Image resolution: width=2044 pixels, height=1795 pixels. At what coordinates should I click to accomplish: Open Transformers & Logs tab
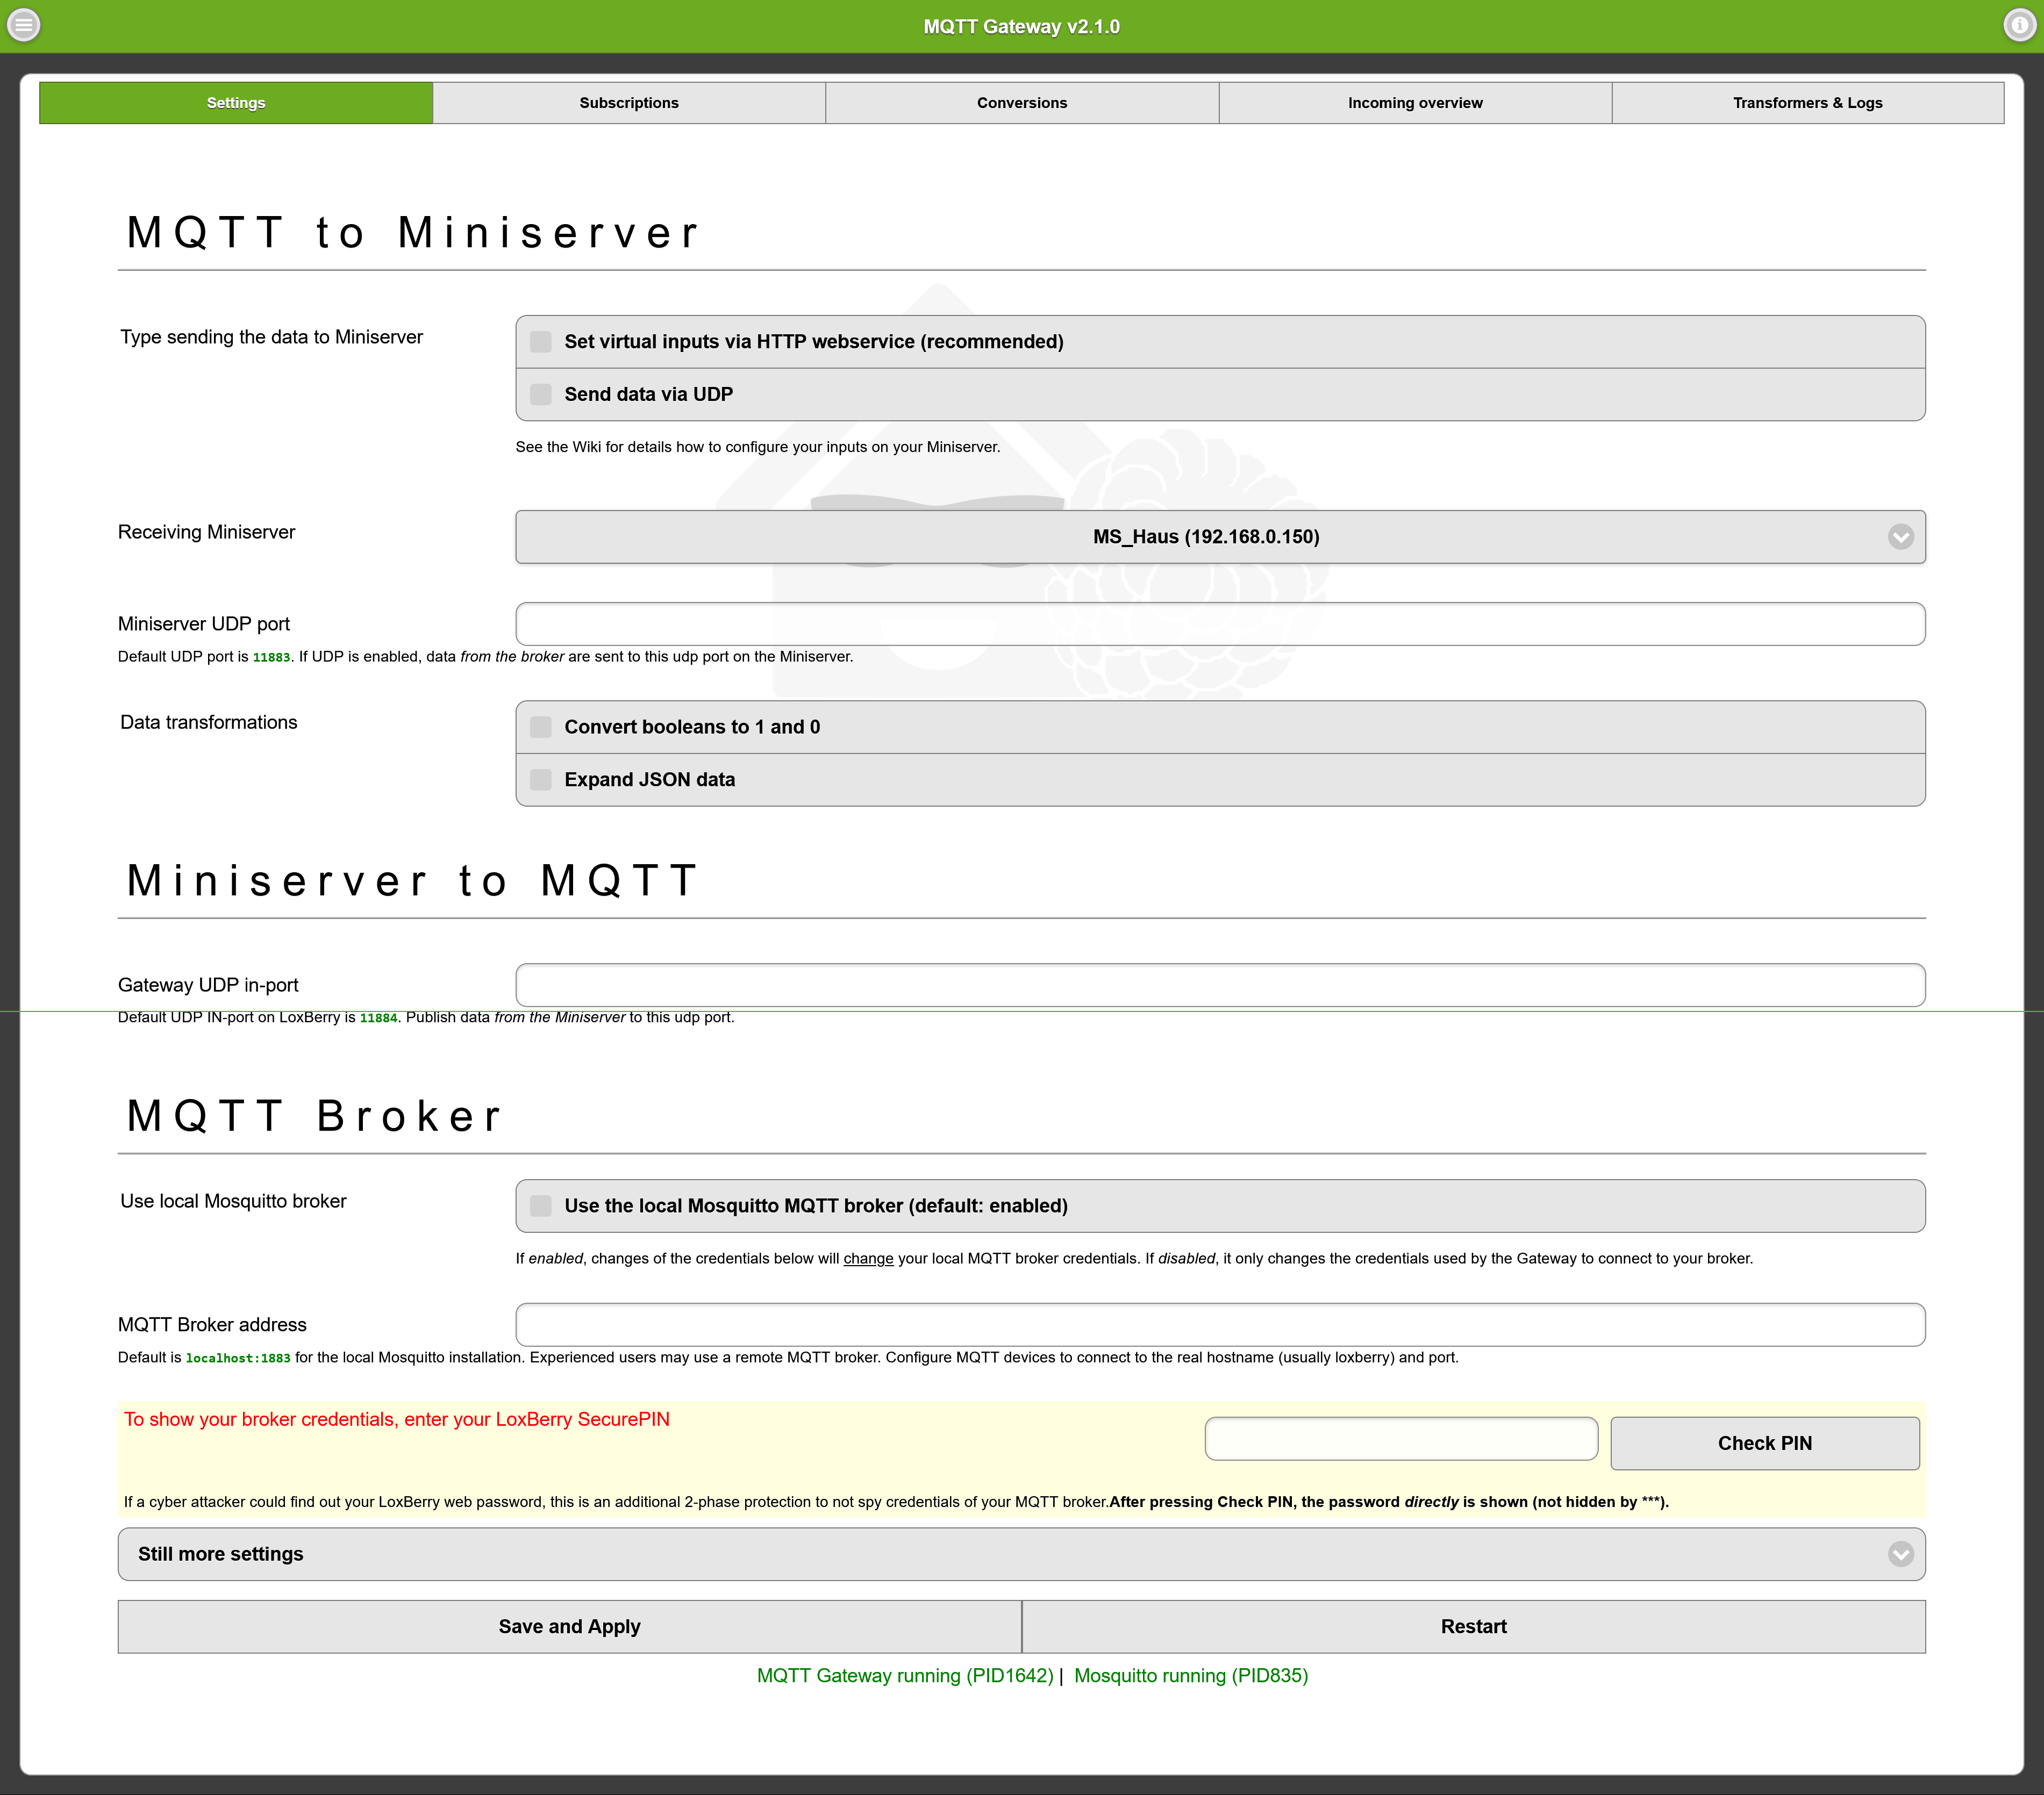coord(1807,103)
